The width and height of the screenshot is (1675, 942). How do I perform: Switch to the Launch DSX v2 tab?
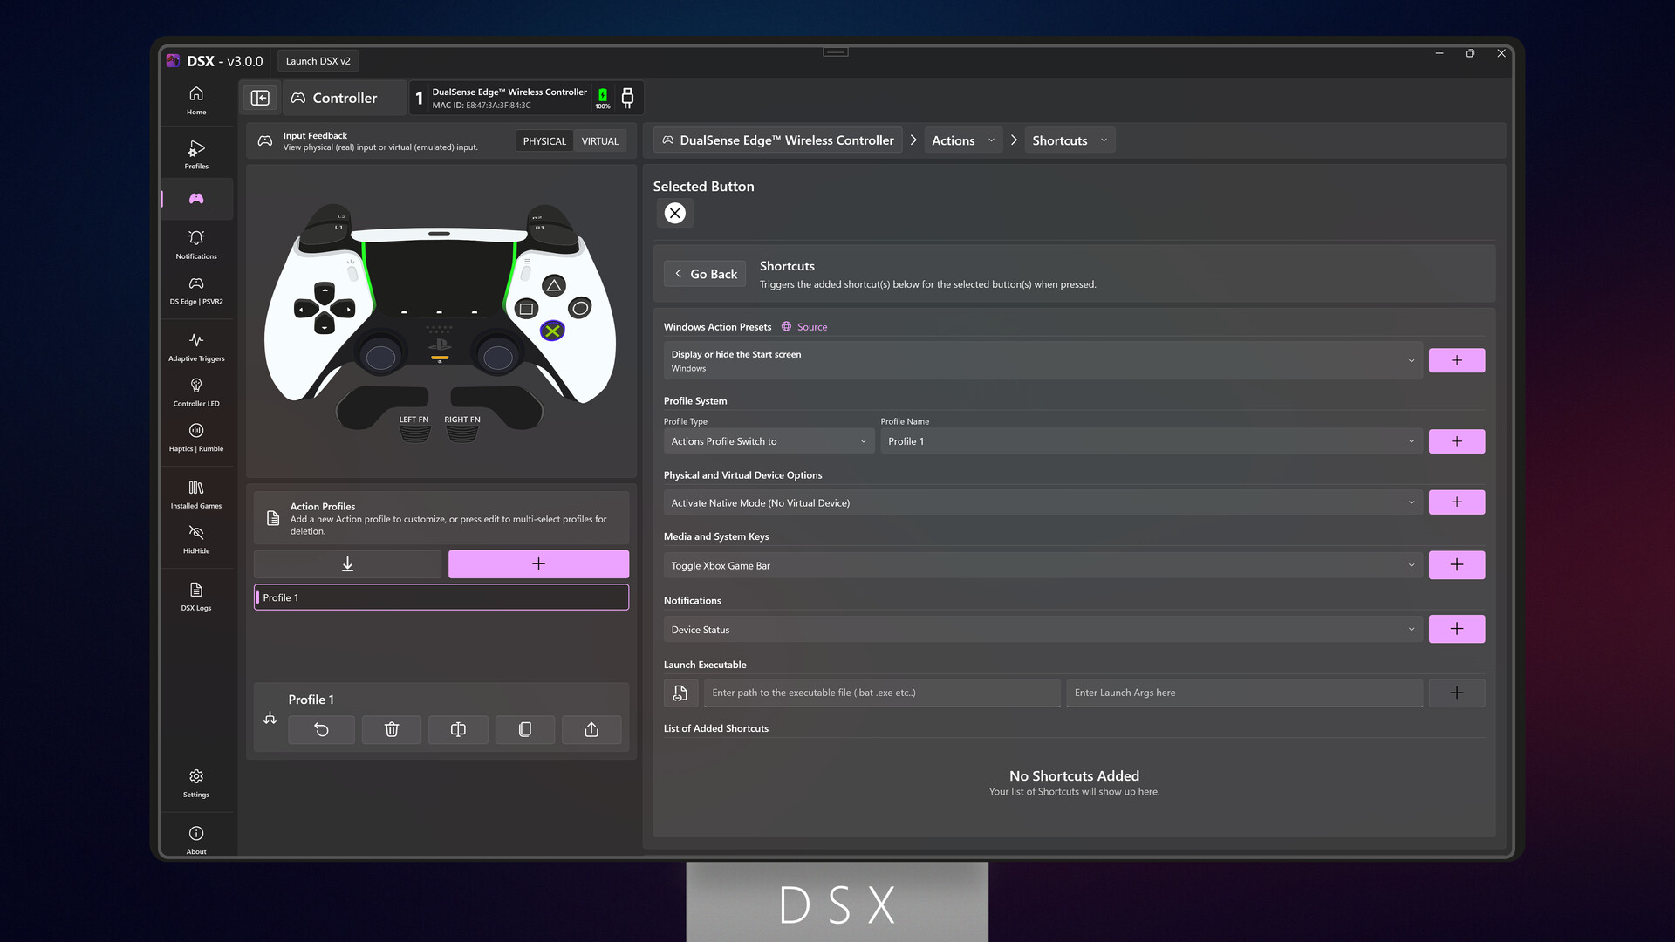(318, 60)
